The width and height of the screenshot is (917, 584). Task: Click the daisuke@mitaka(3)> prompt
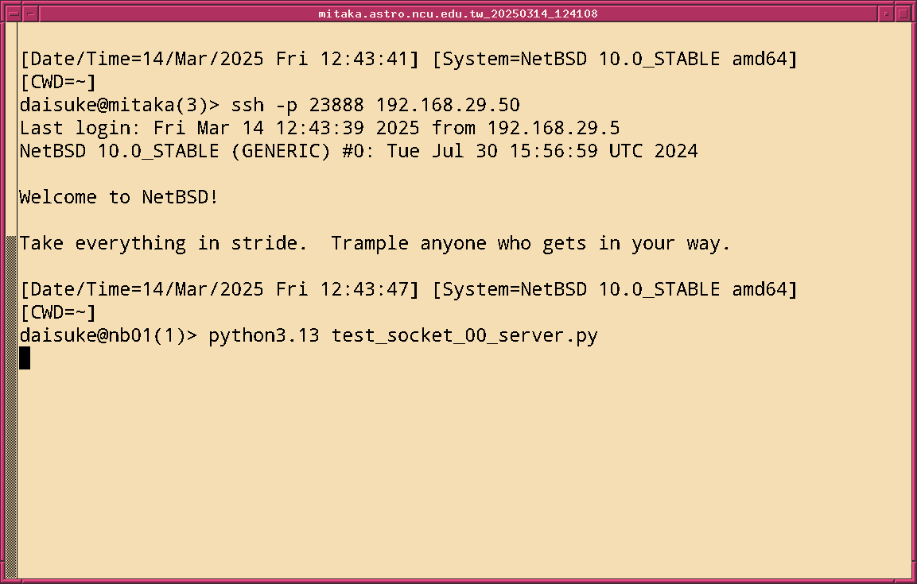click(119, 105)
